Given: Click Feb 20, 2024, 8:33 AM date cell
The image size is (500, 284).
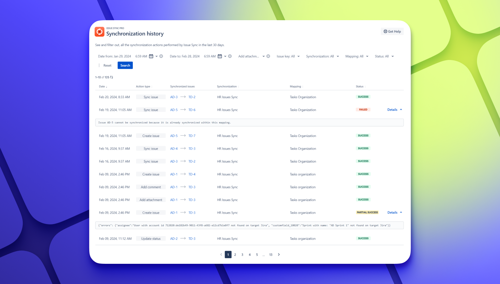Looking at the screenshot, I should [x=115, y=97].
